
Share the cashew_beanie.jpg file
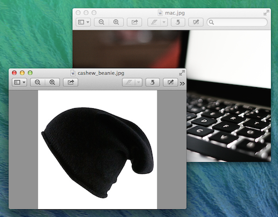[x=71, y=82]
